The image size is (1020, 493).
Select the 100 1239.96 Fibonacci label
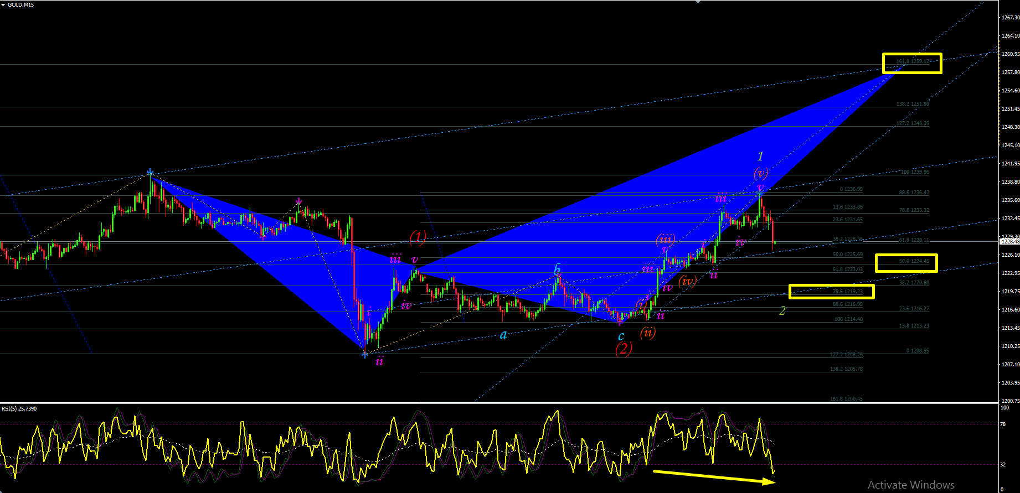click(915, 172)
